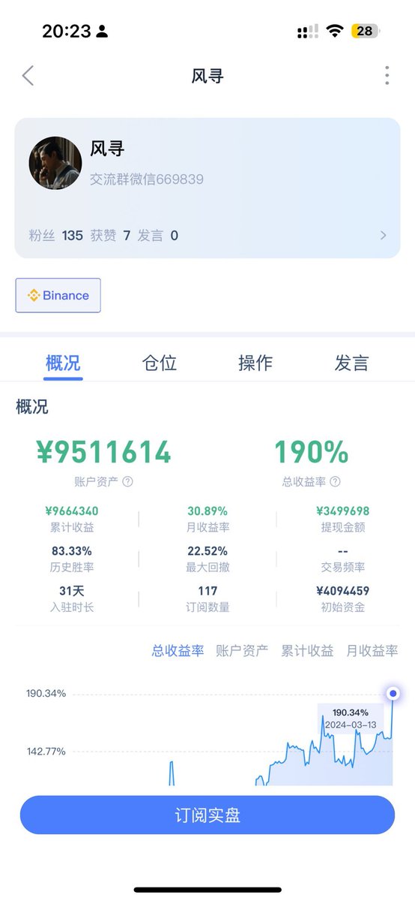This screenshot has height=901, width=415.
Task: Switch to the 发言 tab
Action: tap(351, 363)
